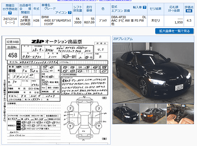Click the シフト 排気量 column header
Image resolution: width=197 pixels, height=146 pixels.
[x=78, y=9]
